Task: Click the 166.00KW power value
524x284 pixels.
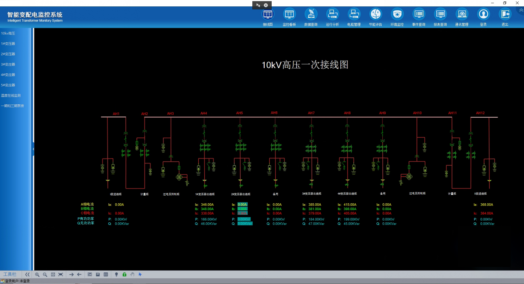Action: point(208,219)
